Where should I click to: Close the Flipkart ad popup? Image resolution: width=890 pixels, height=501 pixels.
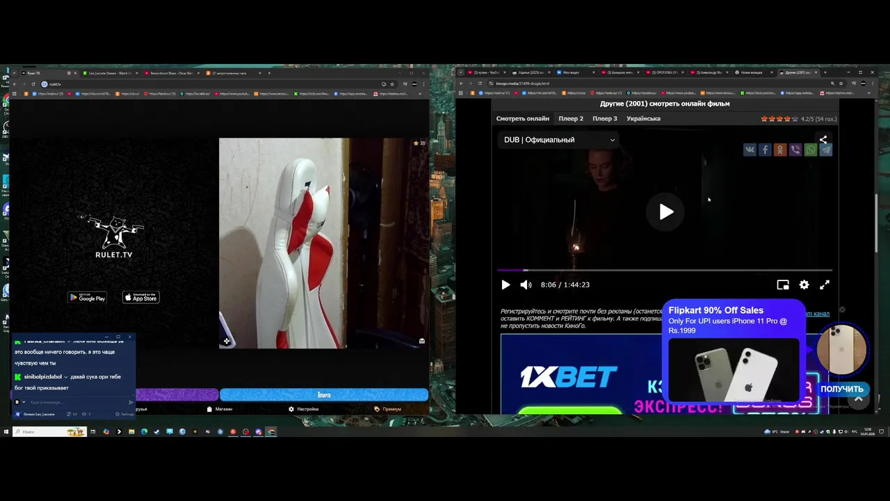coord(842,310)
